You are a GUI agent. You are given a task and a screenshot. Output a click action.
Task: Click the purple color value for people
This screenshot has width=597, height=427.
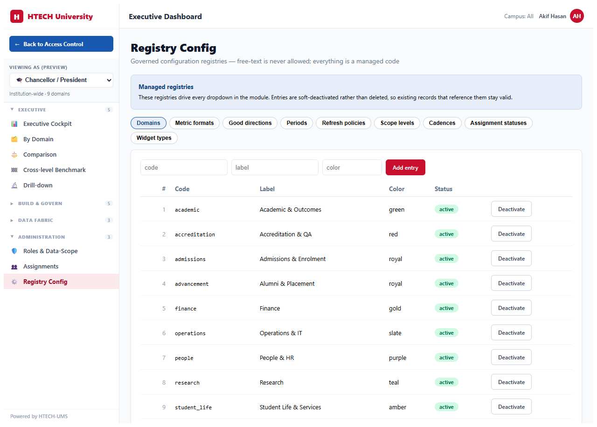(397, 358)
